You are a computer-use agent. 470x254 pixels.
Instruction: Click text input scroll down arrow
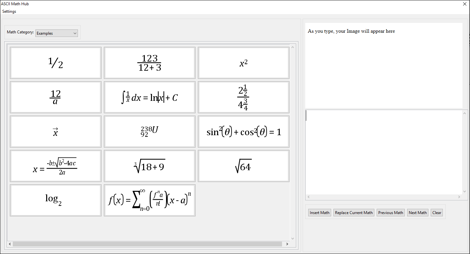pyautogui.click(x=464, y=191)
